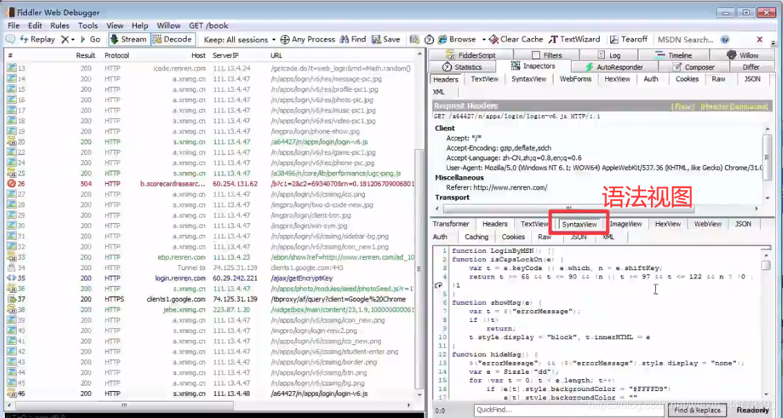Click the Protocol column header

click(x=117, y=55)
